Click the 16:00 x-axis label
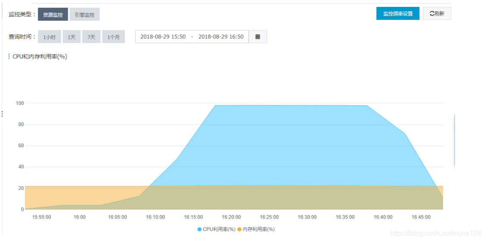Image resolution: width=485 pixels, height=241 pixels. pos(80,217)
